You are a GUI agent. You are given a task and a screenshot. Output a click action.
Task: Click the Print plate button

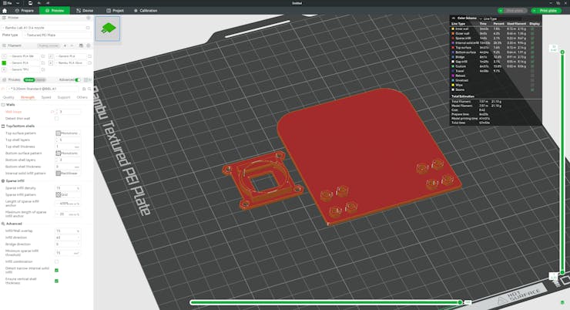(548, 11)
